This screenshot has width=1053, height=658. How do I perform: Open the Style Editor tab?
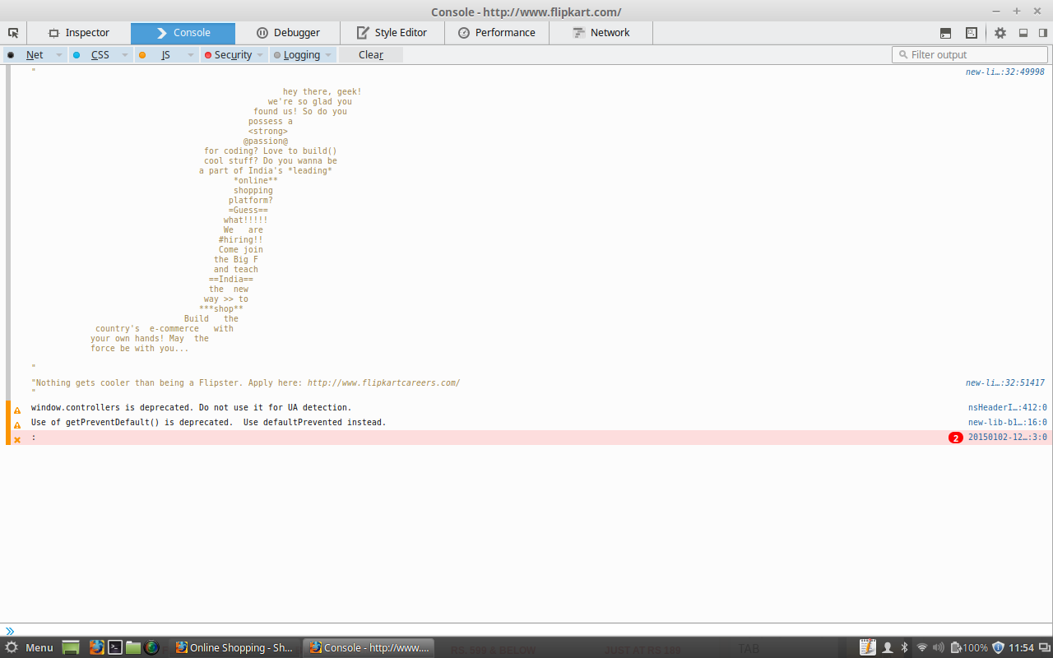click(392, 33)
